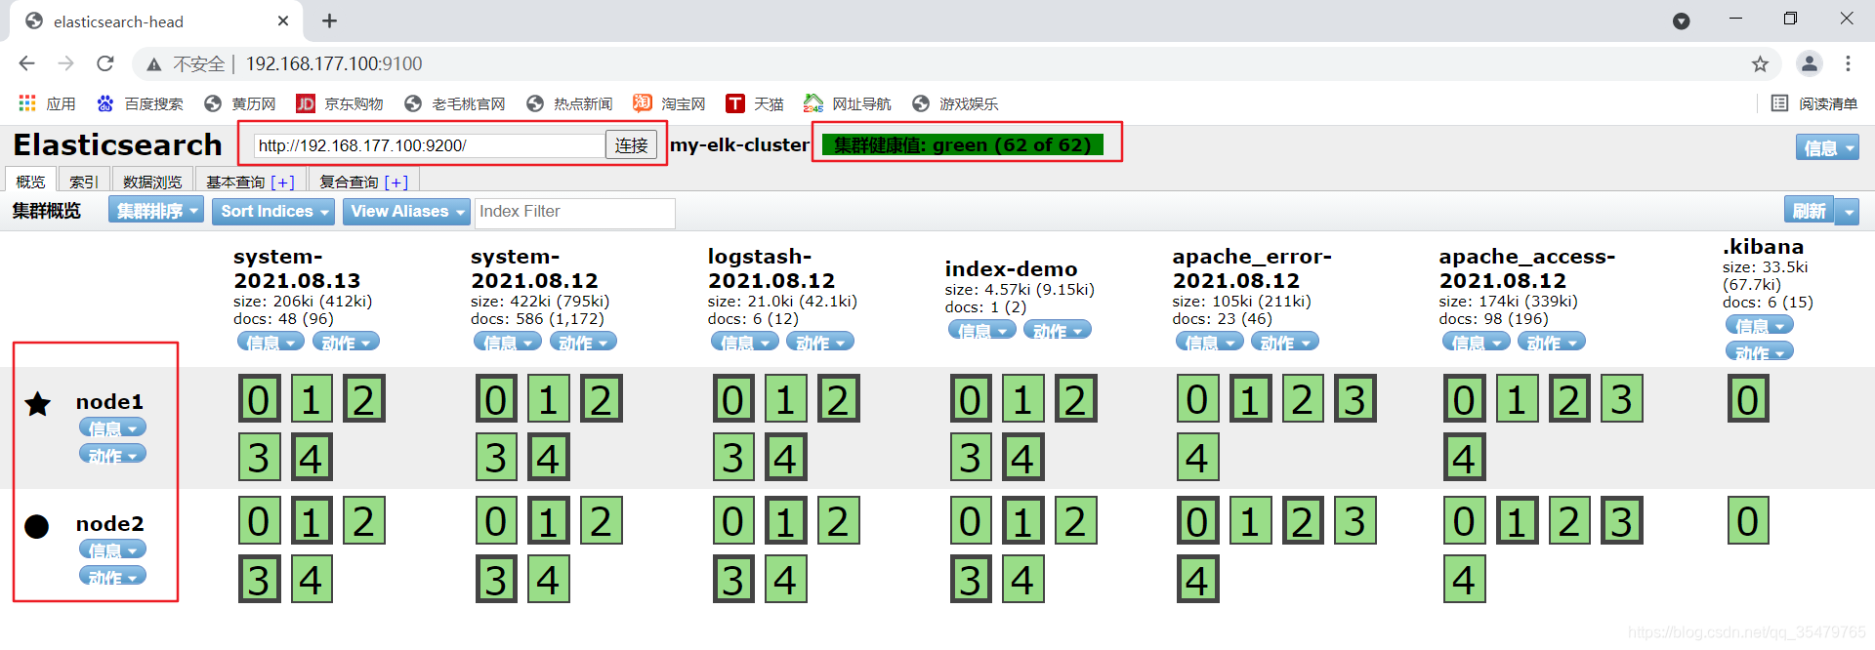1875x650 pixels.
Task: Open node2 动作 dropdown
Action: (x=112, y=576)
